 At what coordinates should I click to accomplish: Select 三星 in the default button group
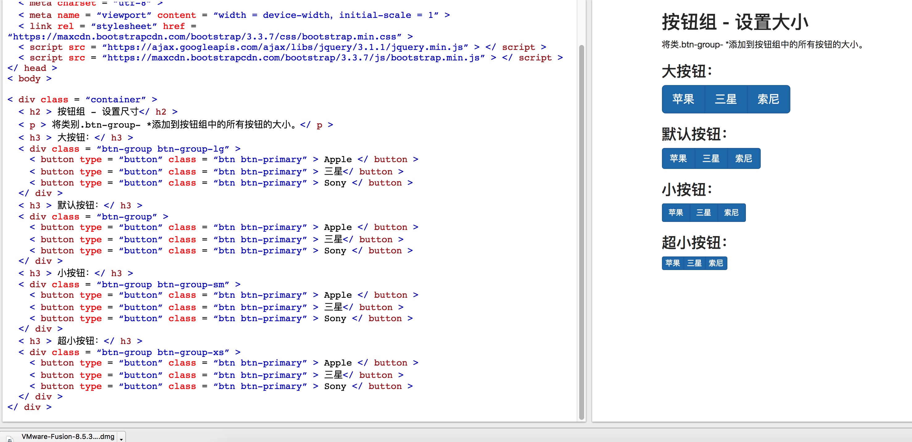pyautogui.click(x=711, y=159)
